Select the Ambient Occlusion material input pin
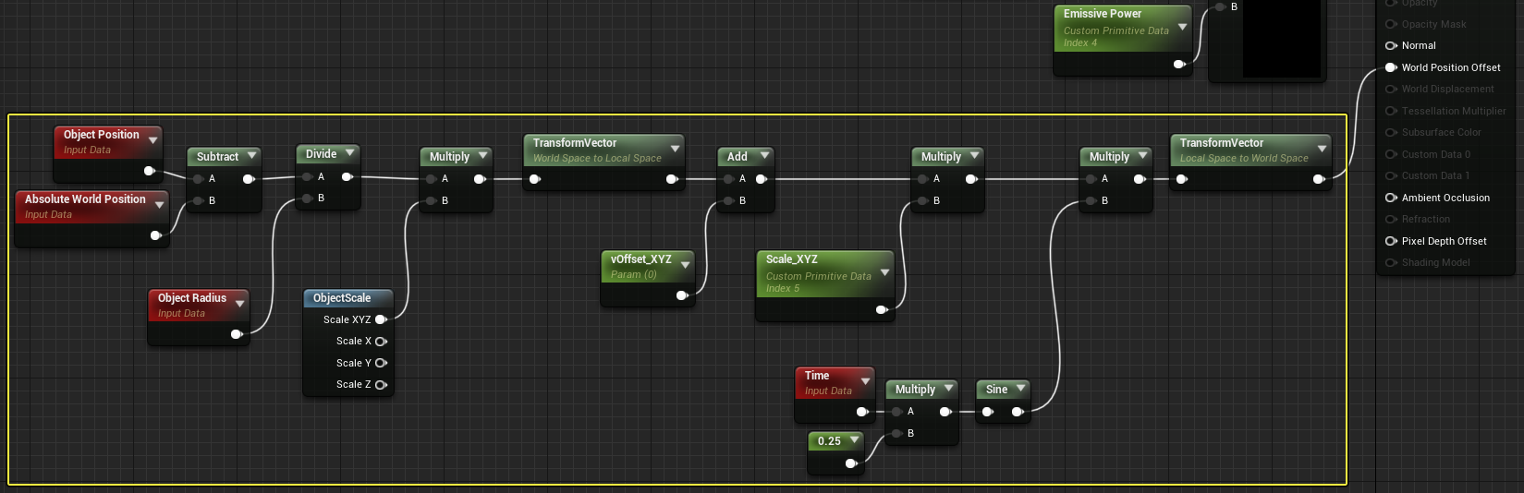1524x493 pixels. point(1390,198)
